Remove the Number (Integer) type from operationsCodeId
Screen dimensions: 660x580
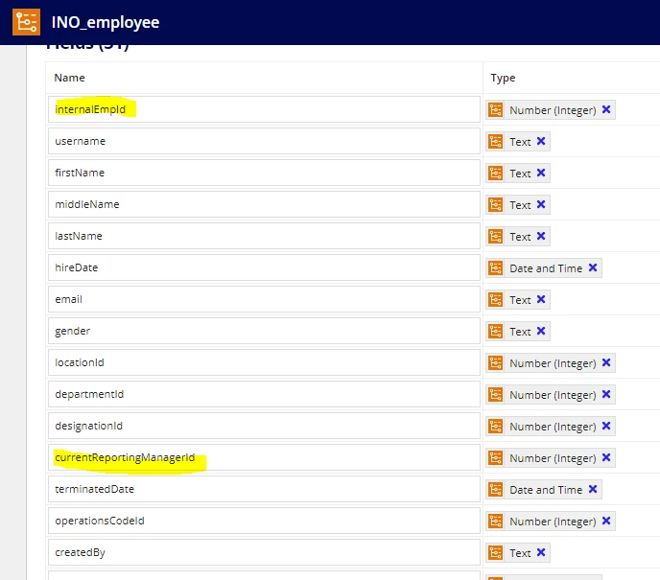coord(606,521)
